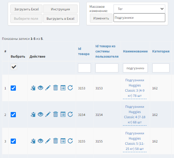Edit product 3154 with the pencil icon
The width and height of the screenshot is (174, 158).
click(48, 114)
